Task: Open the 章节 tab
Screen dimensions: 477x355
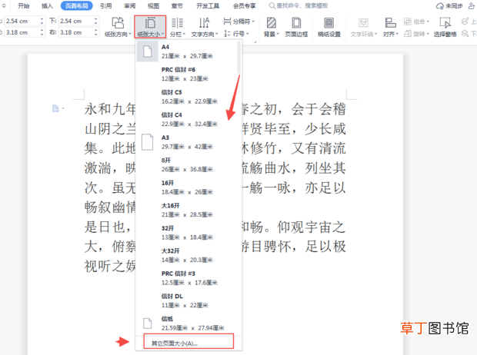Action: click(x=177, y=6)
